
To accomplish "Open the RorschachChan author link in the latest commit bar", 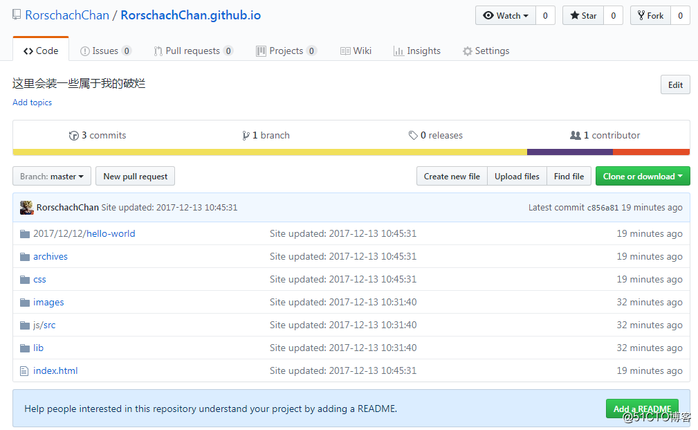I will [x=68, y=208].
